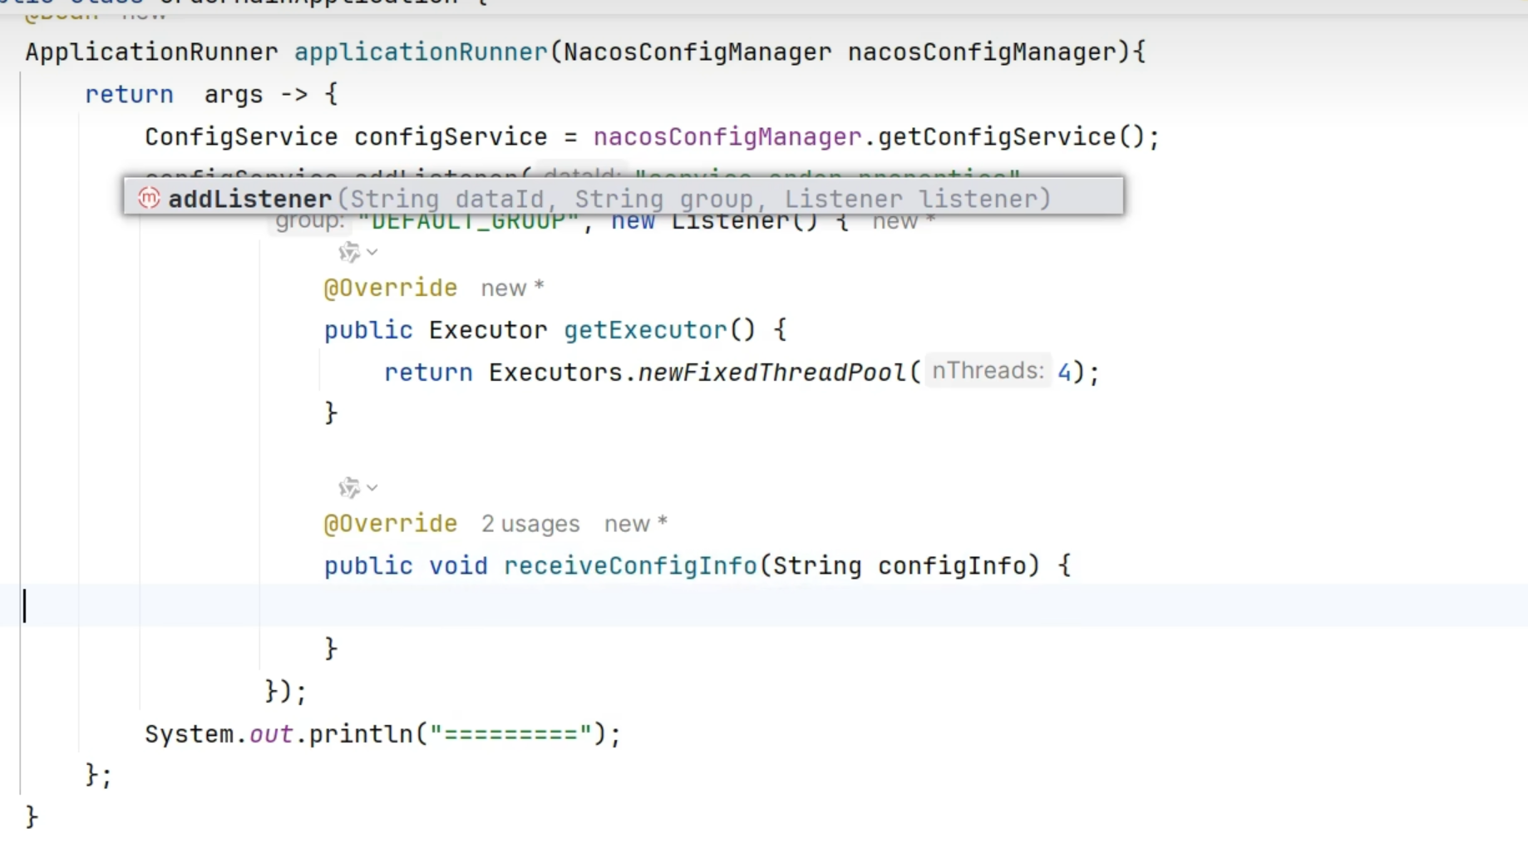This screenshot has height=863, width=1528.
Task: Click the getExecutor method name
Action: (x=645, y=331)
